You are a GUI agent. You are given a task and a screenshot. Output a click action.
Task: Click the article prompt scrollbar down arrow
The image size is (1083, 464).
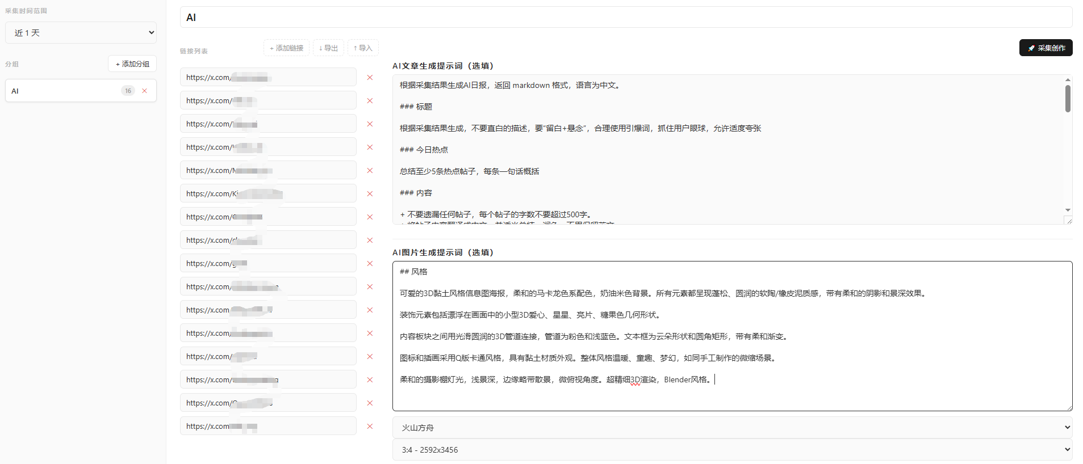pos(1068,210)
